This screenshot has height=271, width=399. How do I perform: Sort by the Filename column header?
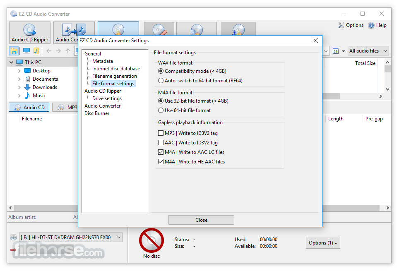click(32, 119)
